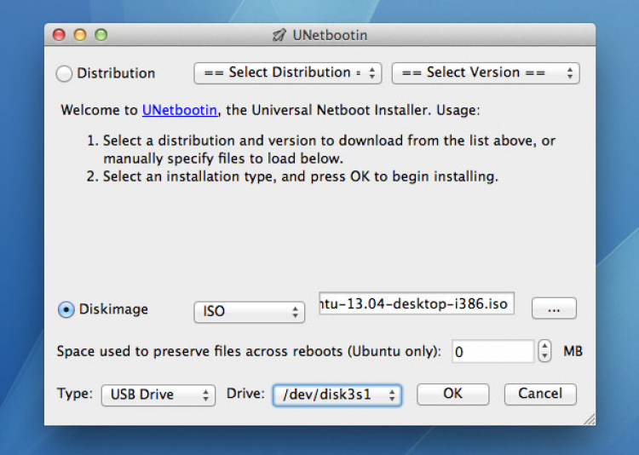Image resolution: width=639 pixels, height=455 pixels.
Task: Select the Distribution radio button
Action: [x=65, y=74]
